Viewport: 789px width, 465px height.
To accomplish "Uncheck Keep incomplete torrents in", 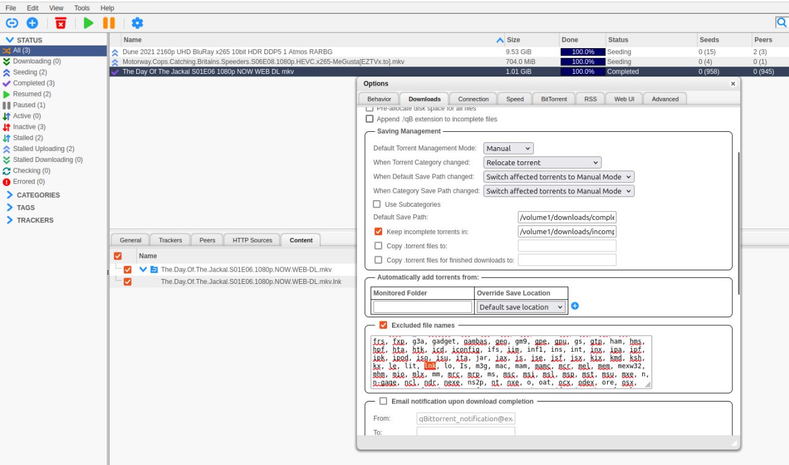I will (378, 232).
